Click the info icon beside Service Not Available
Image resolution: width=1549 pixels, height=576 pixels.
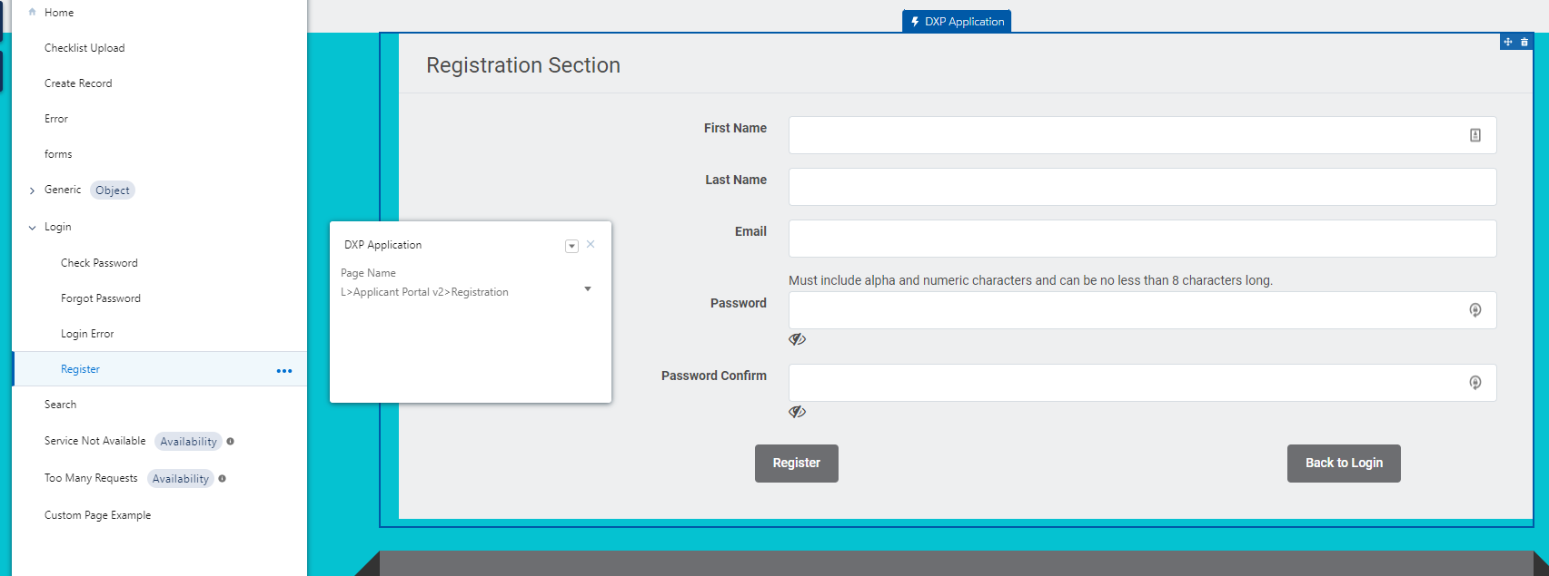(x=231, y=442)
